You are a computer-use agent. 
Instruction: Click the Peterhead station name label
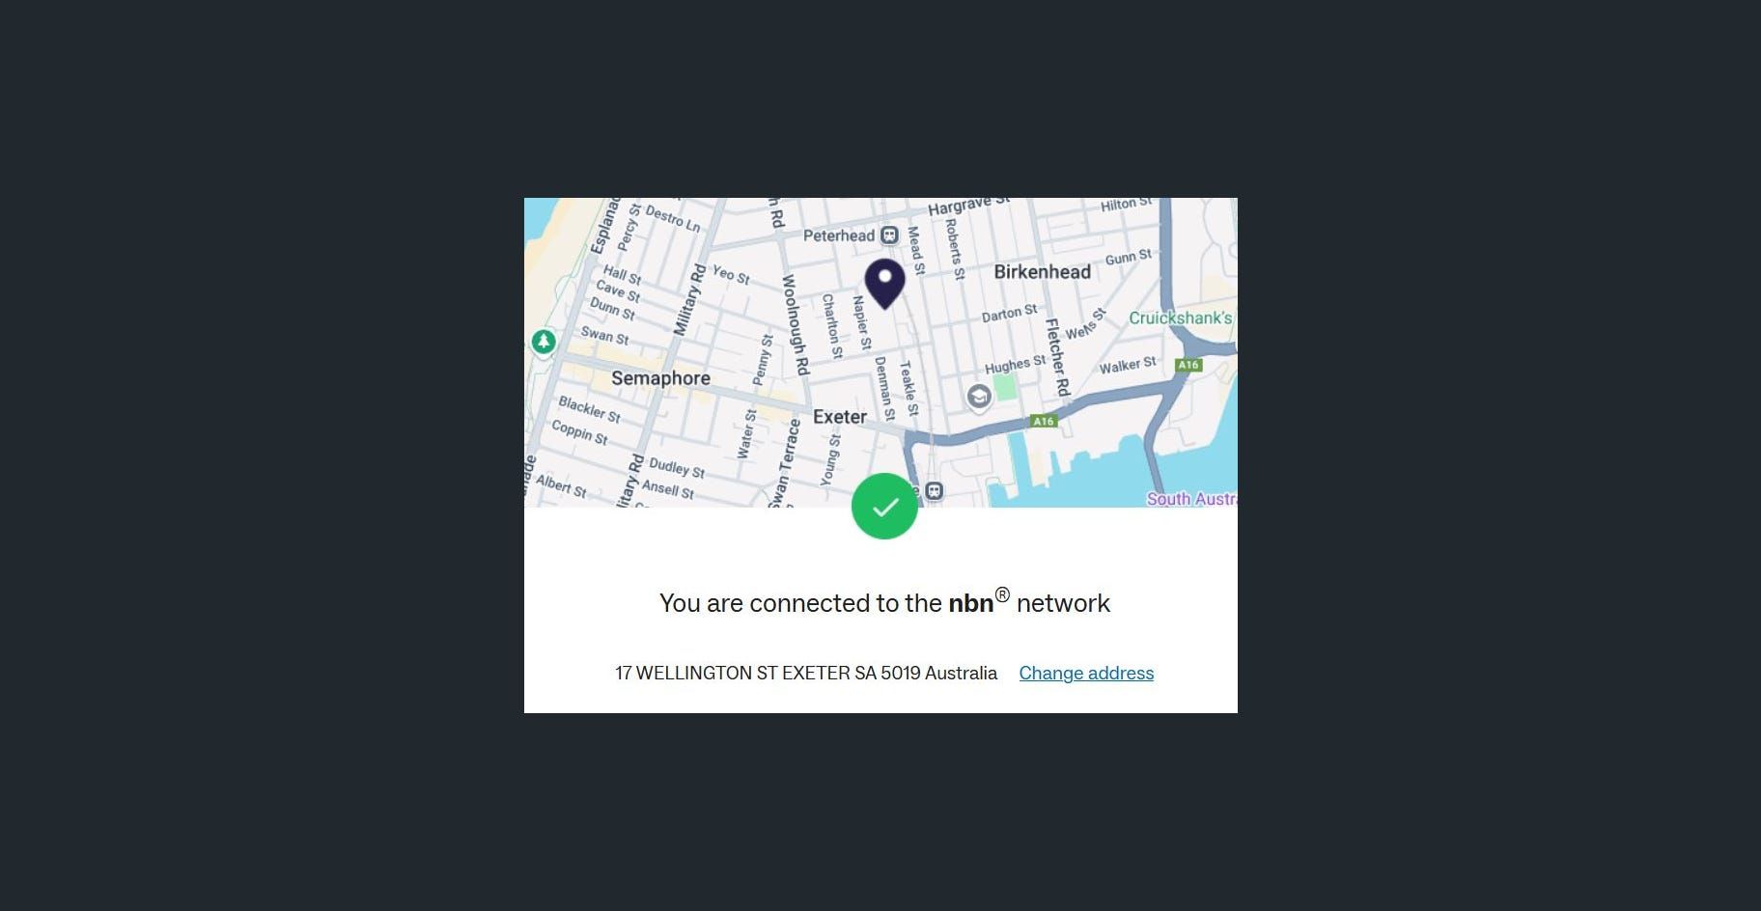click(839, 235)
